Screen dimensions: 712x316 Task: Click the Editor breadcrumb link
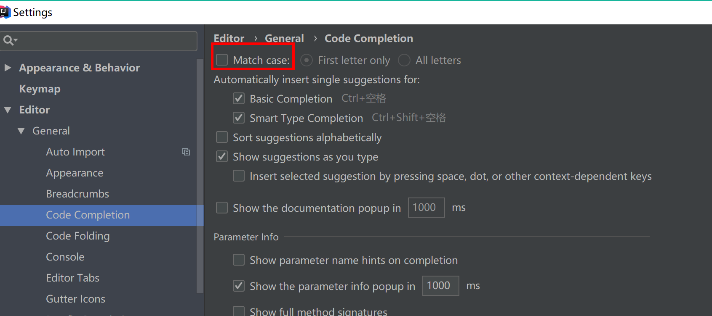[229, 38]
